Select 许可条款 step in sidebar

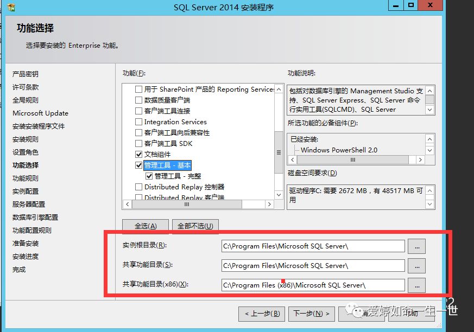26,87
